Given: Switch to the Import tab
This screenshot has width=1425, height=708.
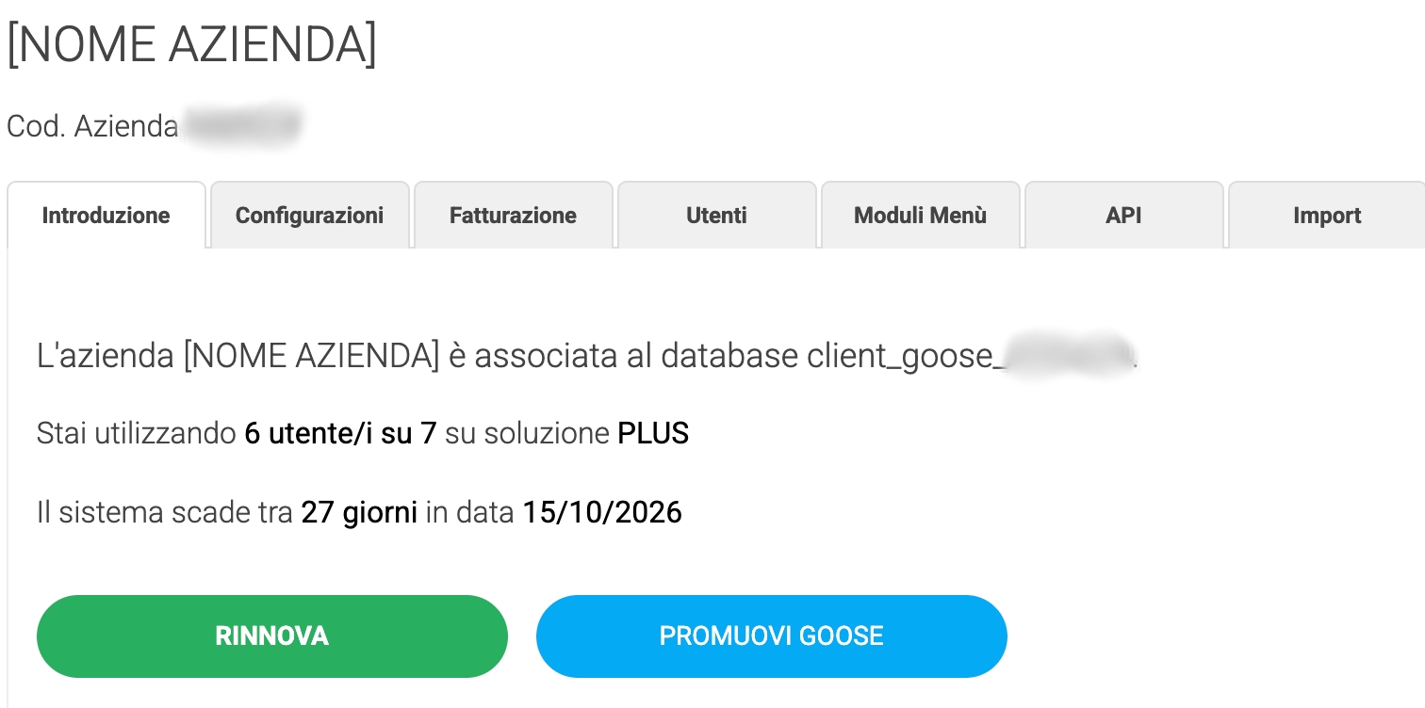Looking at the screenshot, I should pos(1327,215).
